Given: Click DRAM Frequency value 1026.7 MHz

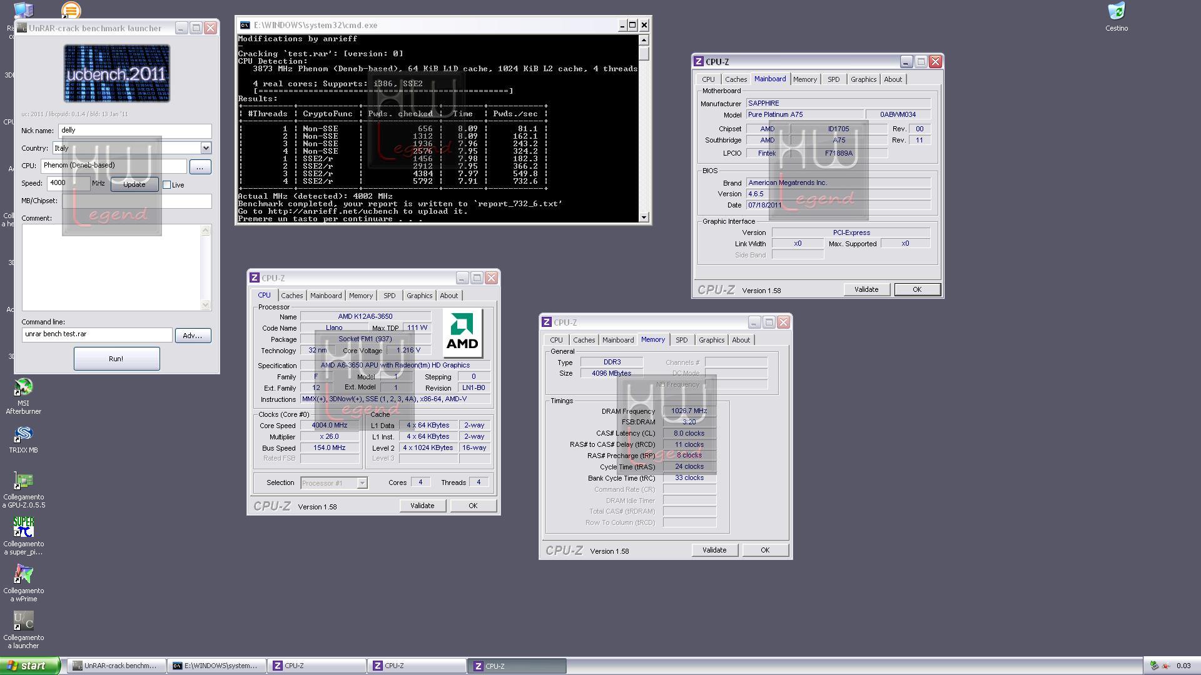Looking at the screenshot, I should (689, 411).
